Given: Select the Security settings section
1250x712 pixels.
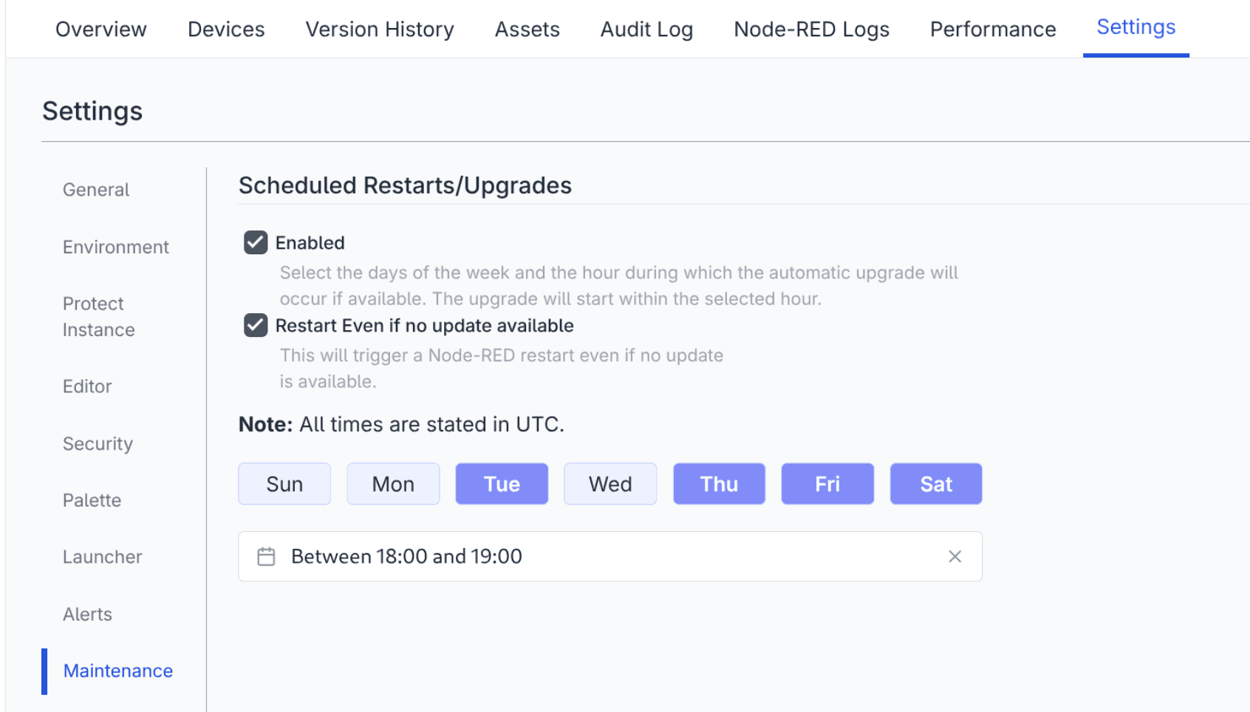Looking at the screenshot, I should pos(97,443).
